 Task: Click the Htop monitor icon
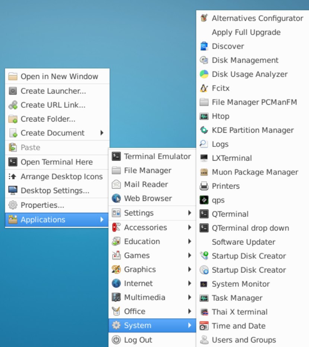click(204, 116)
